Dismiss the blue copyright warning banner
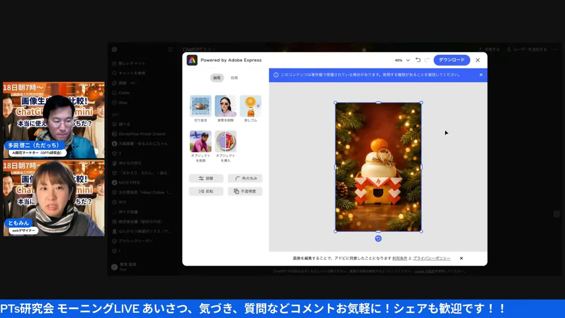 click(x=481, y=75)
